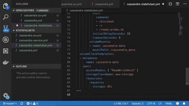Open the Search view

coord(6,17)
